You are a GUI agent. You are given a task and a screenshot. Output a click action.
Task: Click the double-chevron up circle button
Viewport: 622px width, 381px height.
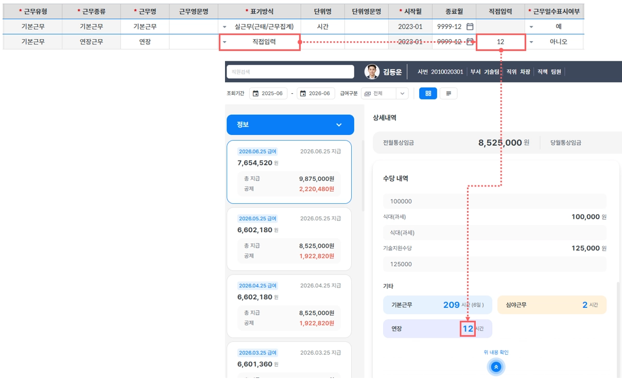(496, 367)
